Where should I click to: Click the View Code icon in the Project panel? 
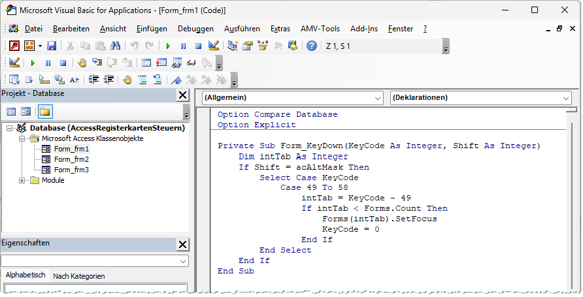(x=11, y=112)
